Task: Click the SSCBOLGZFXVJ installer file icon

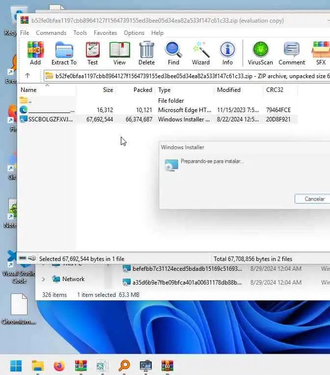Action: (24, 119)
